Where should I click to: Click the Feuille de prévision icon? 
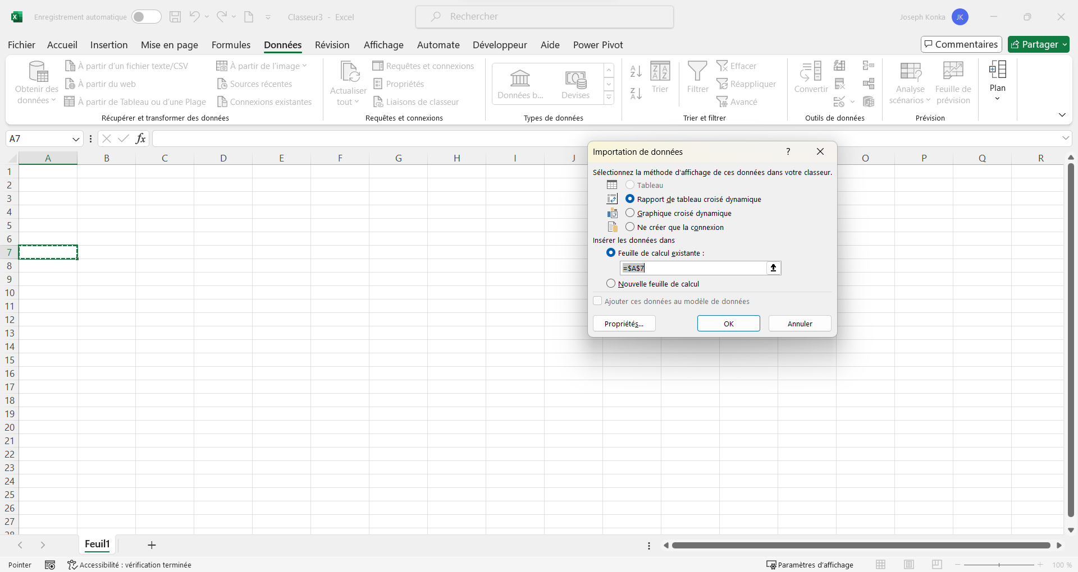[953, 71]
